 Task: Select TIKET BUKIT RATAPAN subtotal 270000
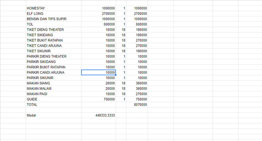[x=137, y=40]
